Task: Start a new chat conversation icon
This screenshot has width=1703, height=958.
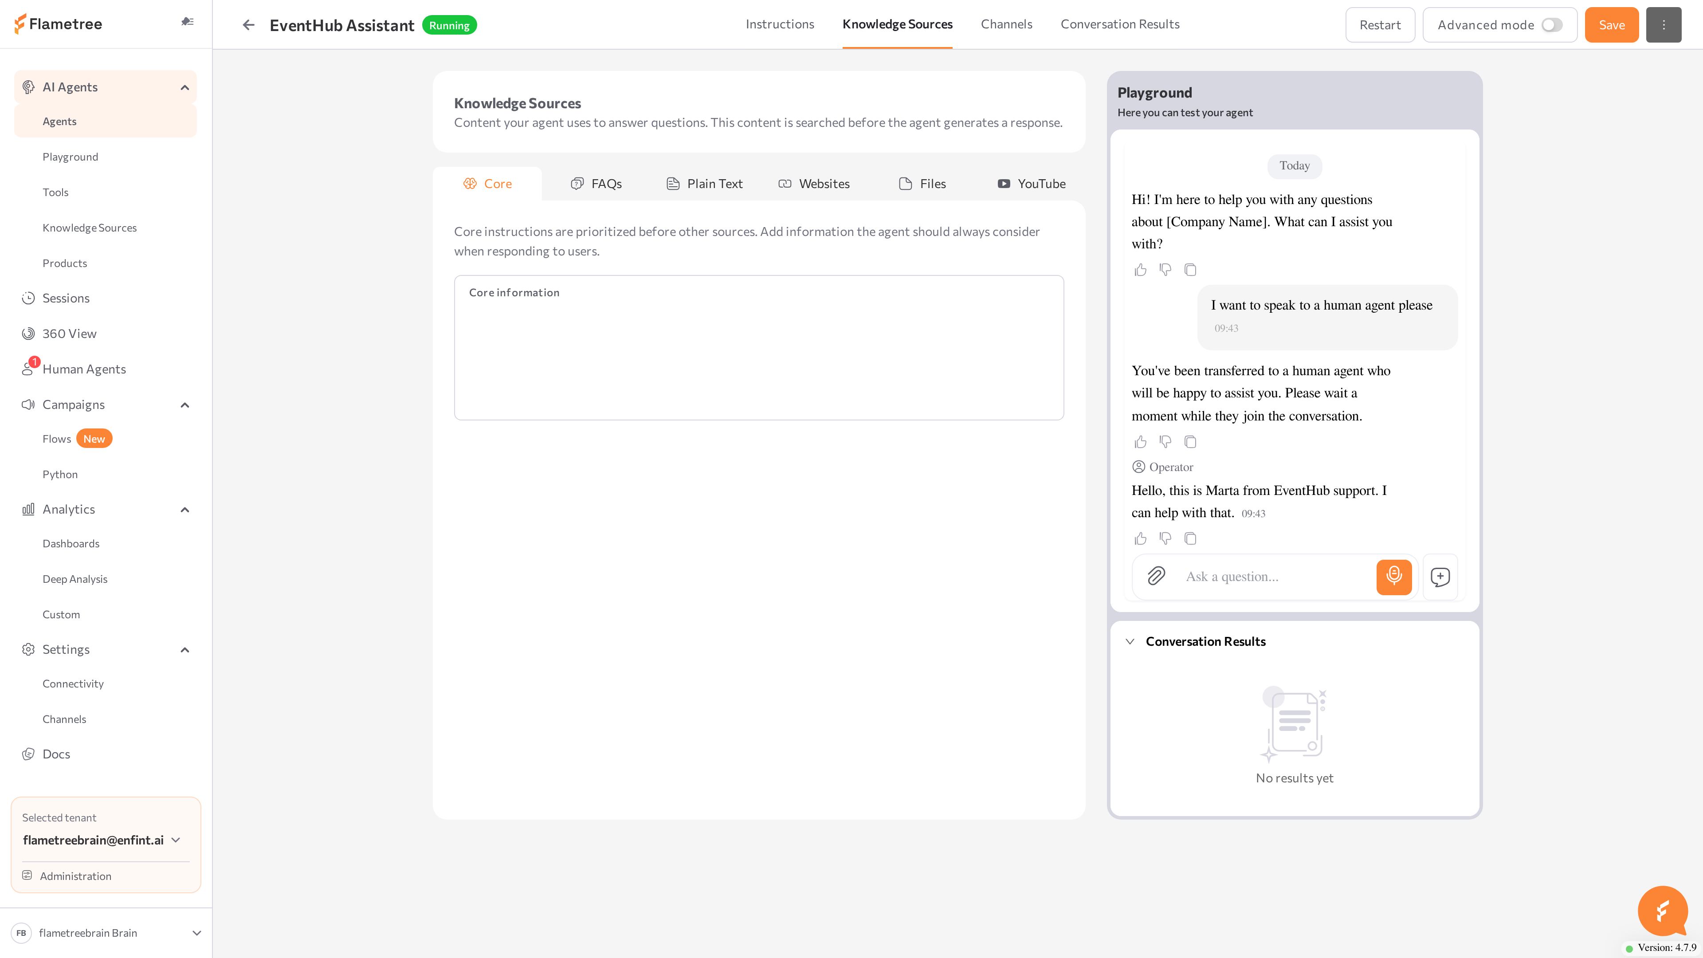Action: click(x=1440, y=577)
